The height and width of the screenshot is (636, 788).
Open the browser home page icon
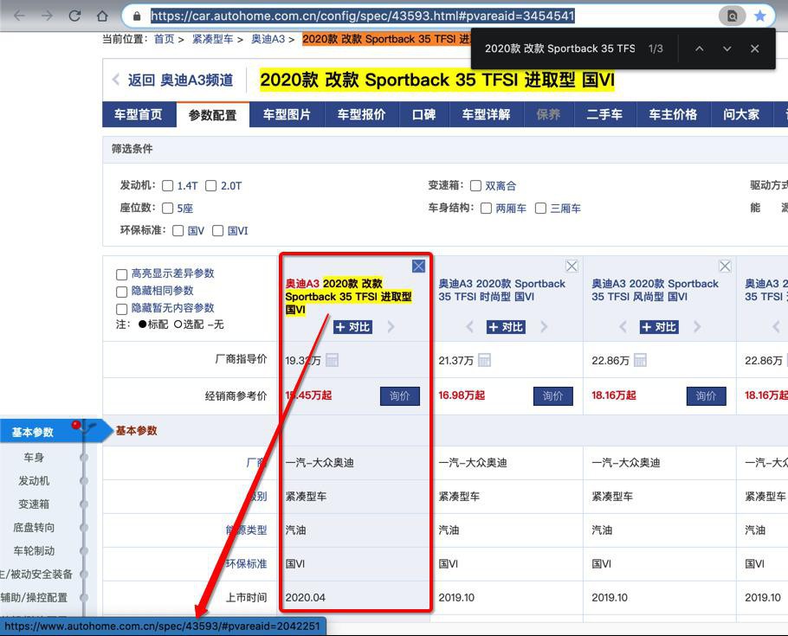coord(102,16)
